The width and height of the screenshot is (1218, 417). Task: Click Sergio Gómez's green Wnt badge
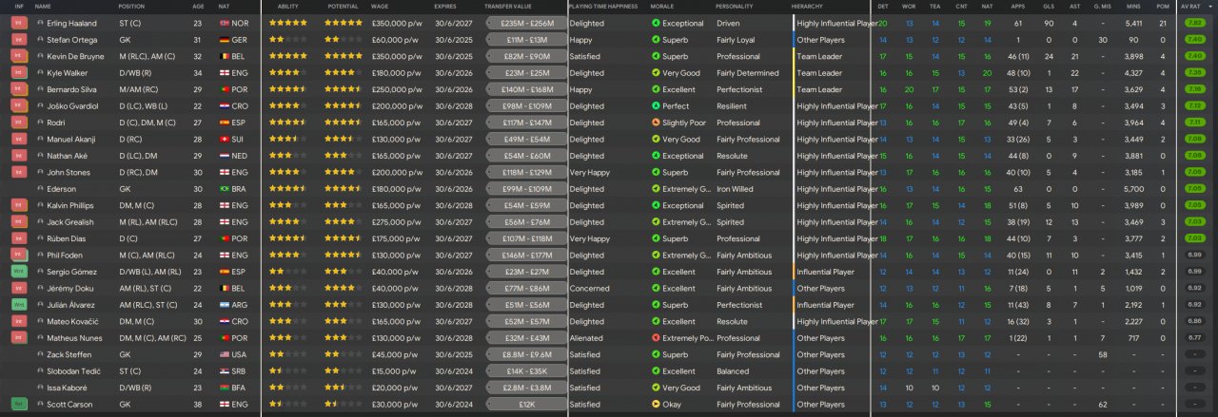[x=19, y=272]
